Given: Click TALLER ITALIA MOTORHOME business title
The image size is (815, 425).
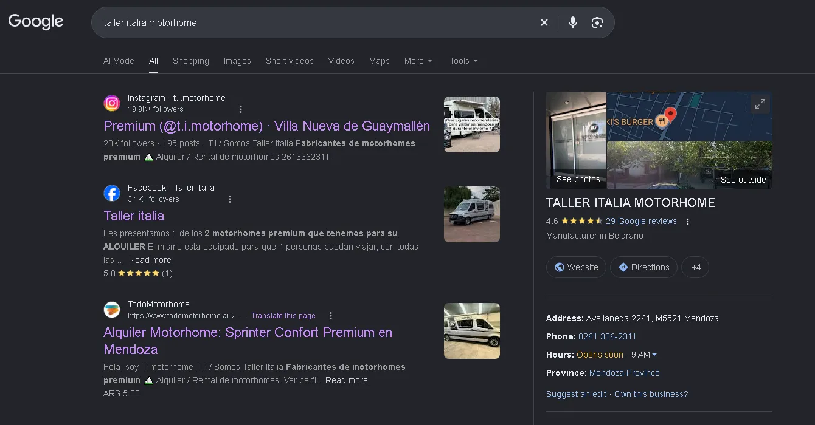Looking at the screenshot, I should pos(631,203).
